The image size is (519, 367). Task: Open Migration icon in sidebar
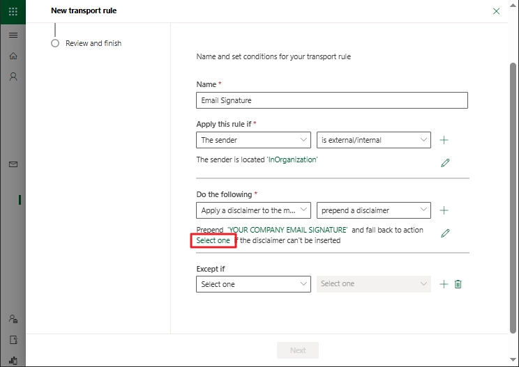13,340
